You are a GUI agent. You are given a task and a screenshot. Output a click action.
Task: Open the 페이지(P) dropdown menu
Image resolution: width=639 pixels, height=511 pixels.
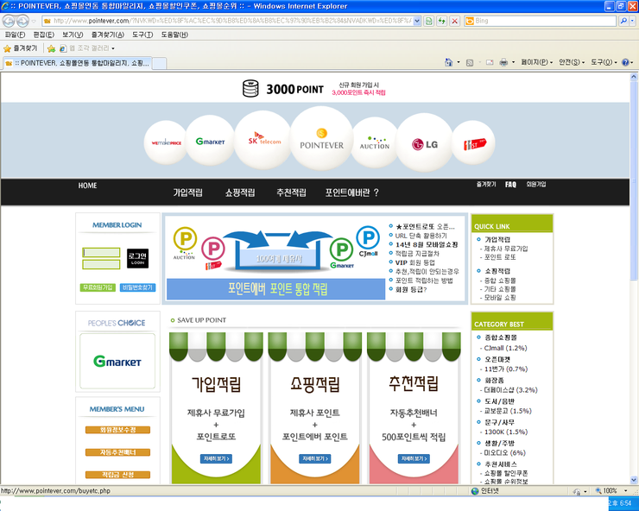[537, 62]
